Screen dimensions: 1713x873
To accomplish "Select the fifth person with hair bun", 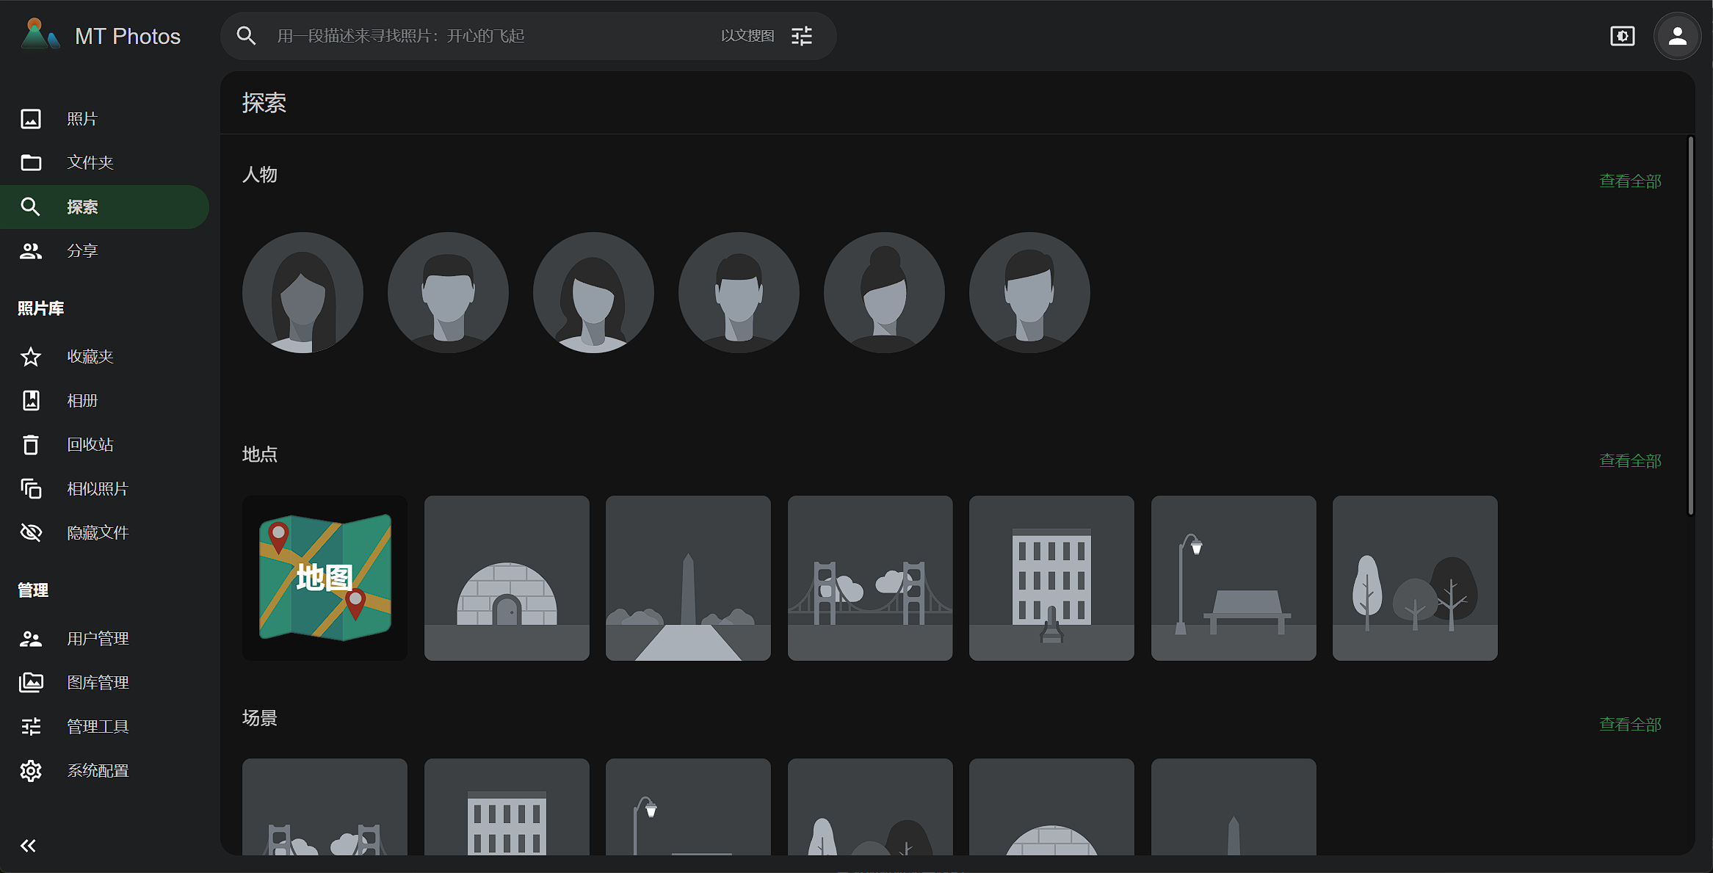I will click(884, 293).
